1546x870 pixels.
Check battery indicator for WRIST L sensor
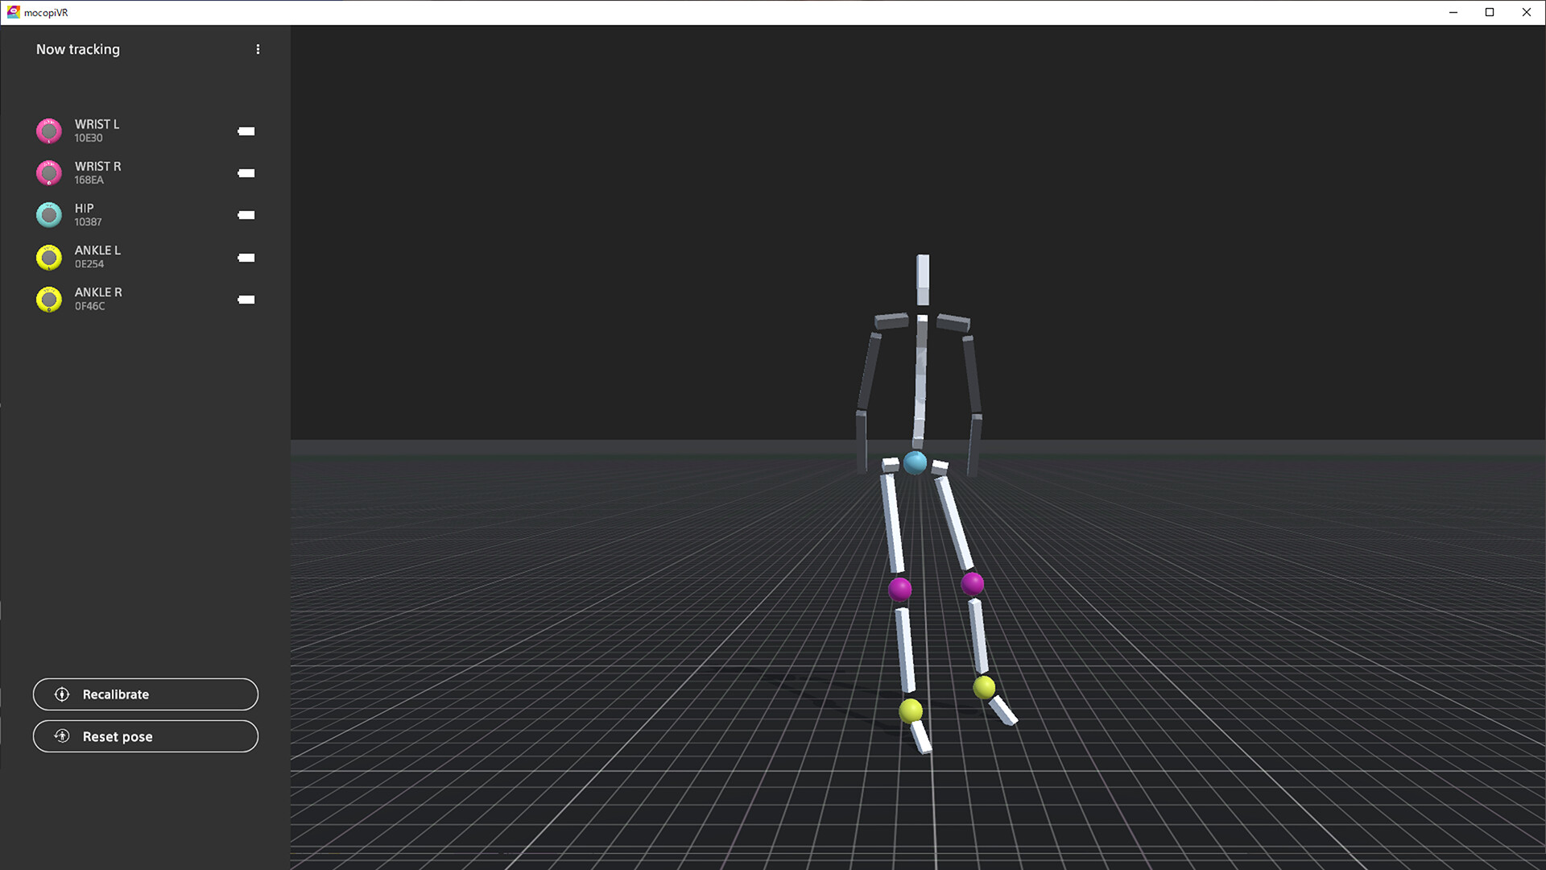pos(246,130)
